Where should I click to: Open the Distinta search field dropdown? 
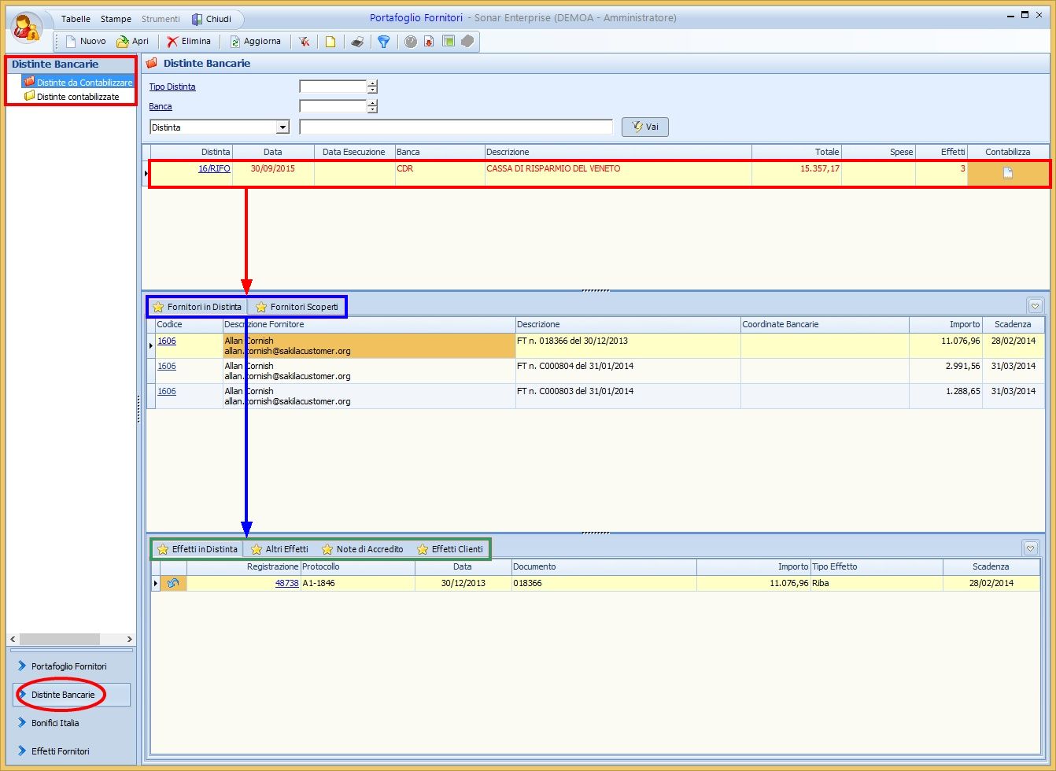tap(282, 127)
